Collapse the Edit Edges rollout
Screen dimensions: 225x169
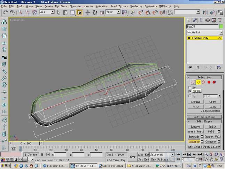[x=204, y=121]
